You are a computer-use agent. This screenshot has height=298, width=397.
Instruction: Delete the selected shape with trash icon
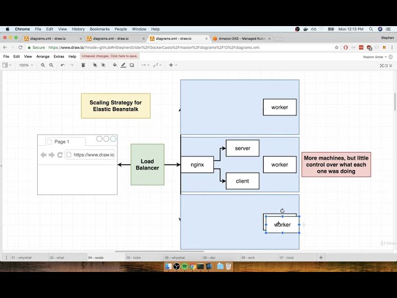tap(83, 65)
